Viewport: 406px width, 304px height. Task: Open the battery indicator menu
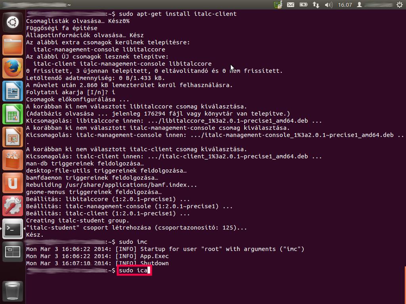pos(303,5)
